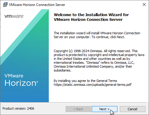
Task: Click the installer icon in title bar
Action: pyautogui.click(x=5, y=4)
